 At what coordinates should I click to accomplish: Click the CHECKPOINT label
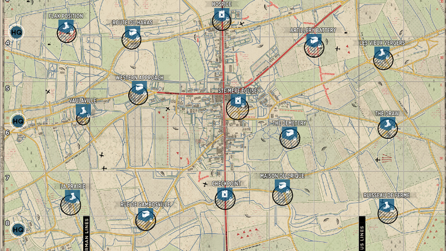point(226,184)
